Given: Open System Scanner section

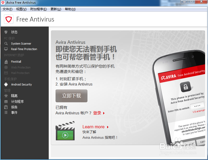Looking at the screenshot, I should pyautogui.click(x=21, y=44).
